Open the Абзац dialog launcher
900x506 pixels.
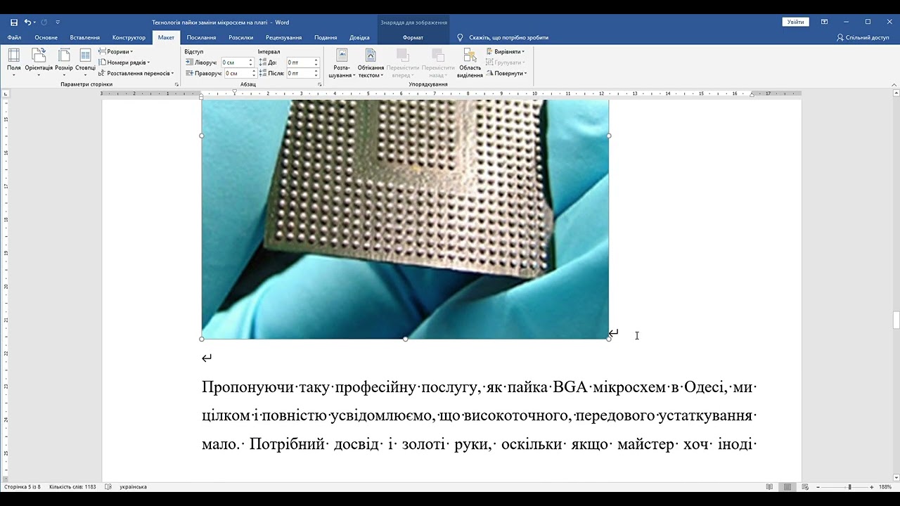coord(320,84)
